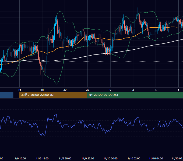Click the 11/9 20:00 date label
The image size is (183, 161).
(65, 158)
